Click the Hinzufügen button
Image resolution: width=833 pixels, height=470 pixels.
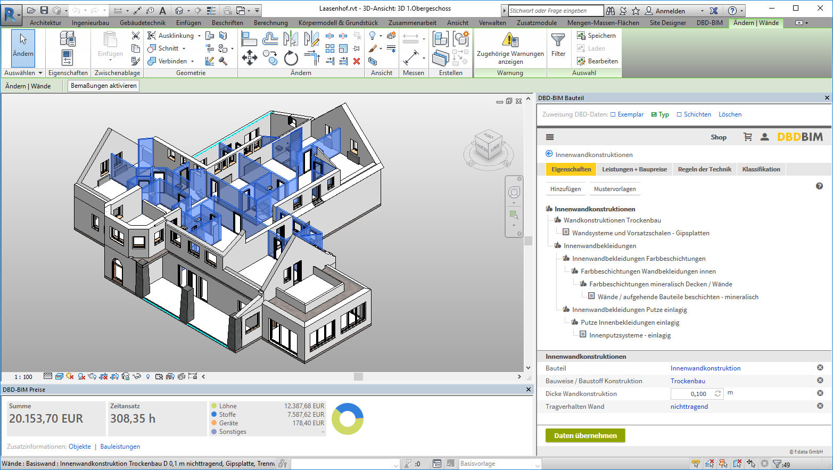click(565, 189)
